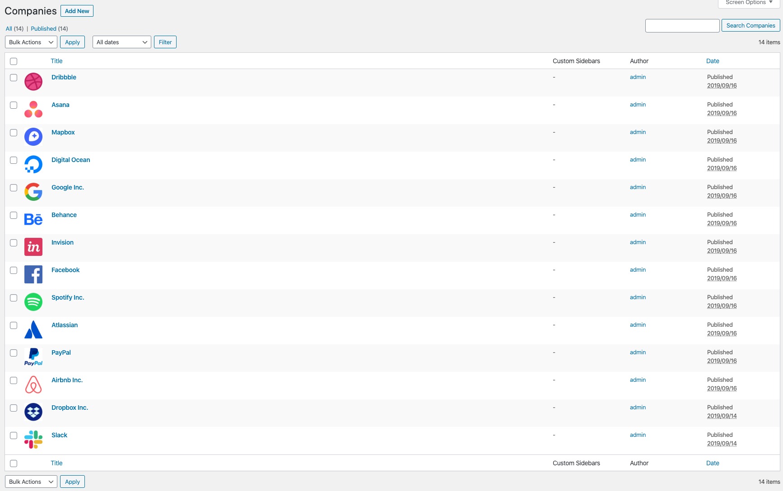Click the Airbnb logo icon

coord(33,385)
